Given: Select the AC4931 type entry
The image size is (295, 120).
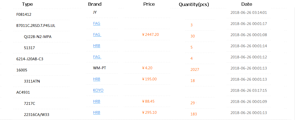Looking at the screenshot, I should [x=23, y=92].
